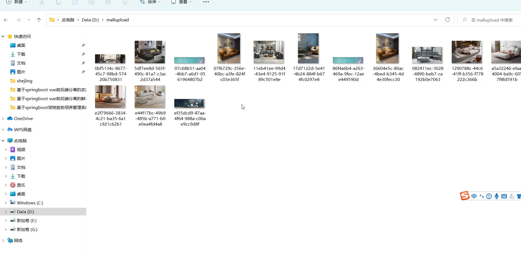The image size is (521, 254).
Task: Expand the chevron after Data (D:) in breadcrumb
Action: (x=103, y=20)
